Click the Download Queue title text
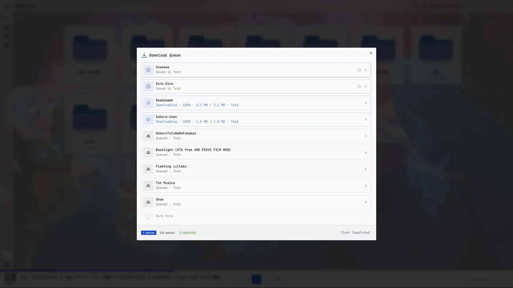Viewport: 513px width, 288px height. coord(165,55)
